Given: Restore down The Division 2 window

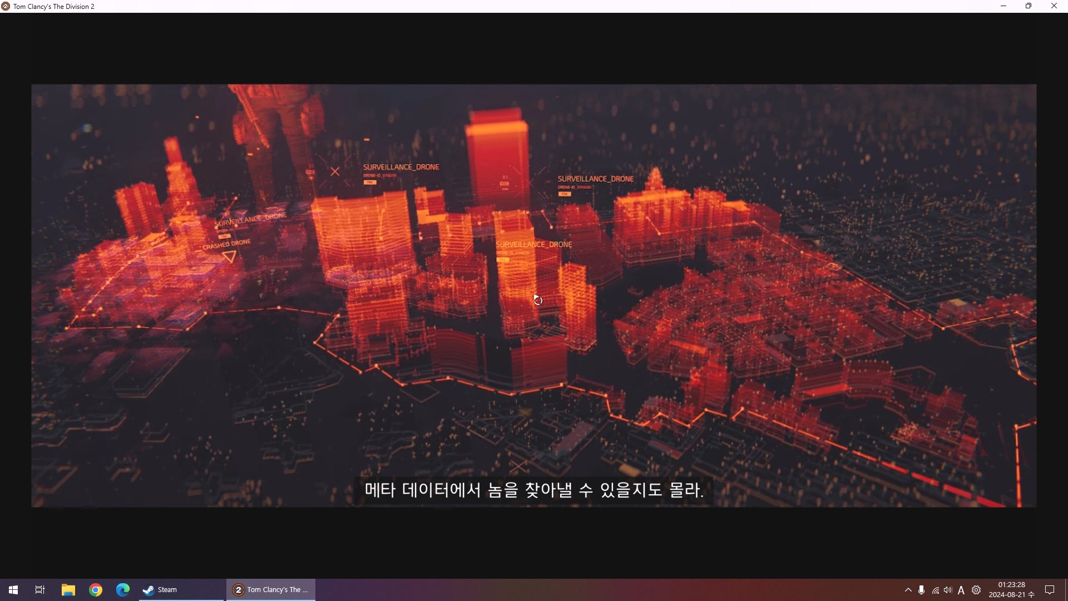Looking at the screenshot, I should (1029, 6).
